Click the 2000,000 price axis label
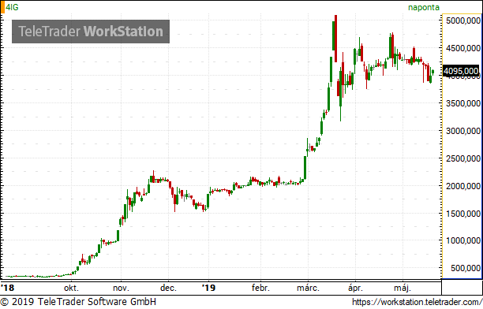Image resolution: width=483 pixels, height=309 pixels. [463, 186]
